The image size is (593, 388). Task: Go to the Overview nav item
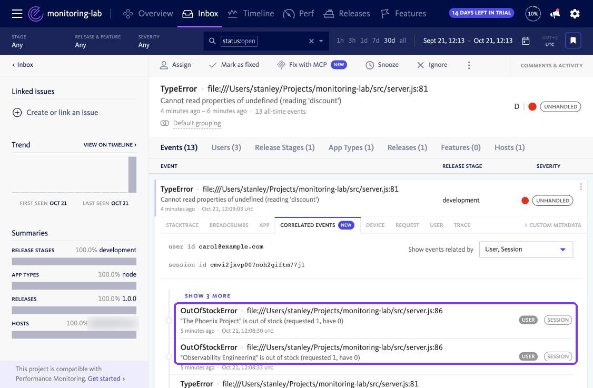(x=148, y=14)
